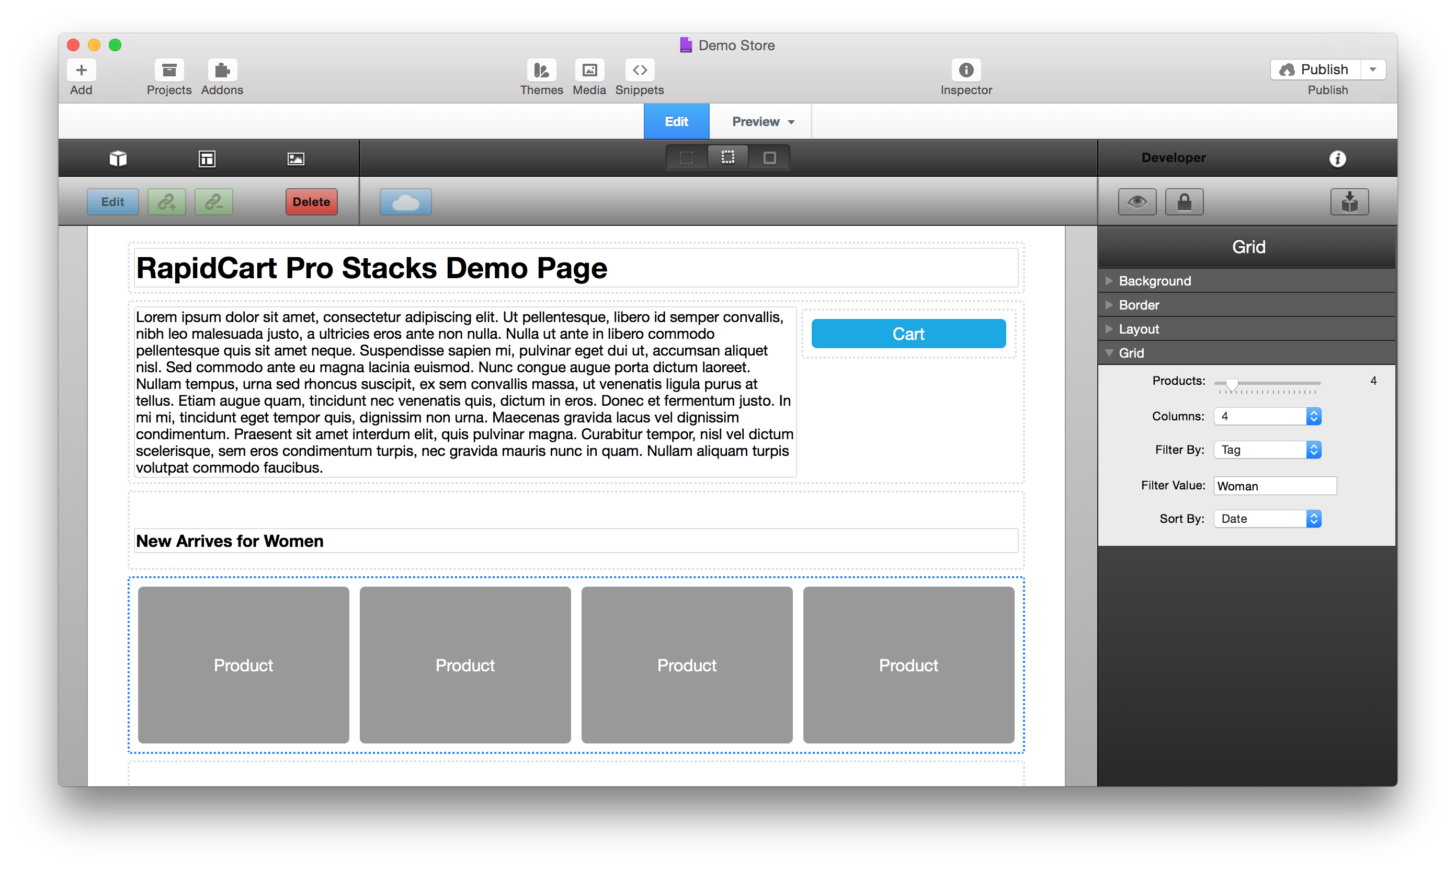The image size is (1456, 870).
Task: Show the Stacks library cube icon
Action: tap(118, 158)
